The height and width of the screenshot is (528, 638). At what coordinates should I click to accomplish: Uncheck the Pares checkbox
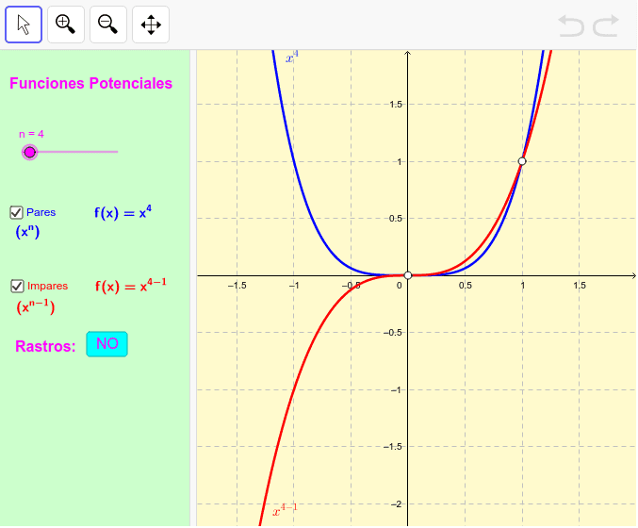pos(16,212)
